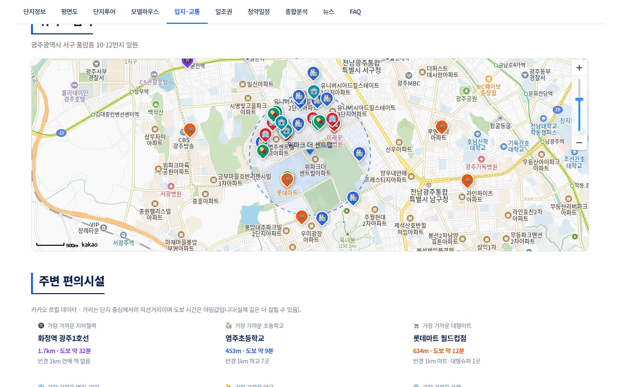This screenshot has width=620, height=387.
Task: Select the purple subway marker at 운천역
Action: [x=187, y=61]
